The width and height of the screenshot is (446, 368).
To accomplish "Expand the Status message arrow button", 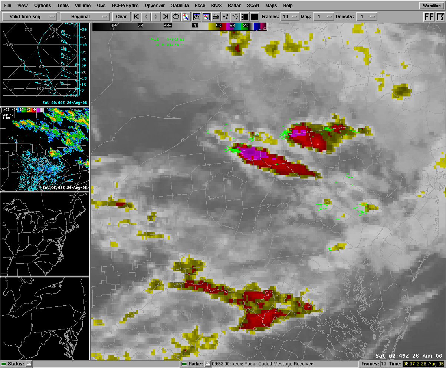I will coord(29,364).
